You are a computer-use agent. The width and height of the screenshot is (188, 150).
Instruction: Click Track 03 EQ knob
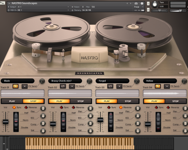click(138, 116)
